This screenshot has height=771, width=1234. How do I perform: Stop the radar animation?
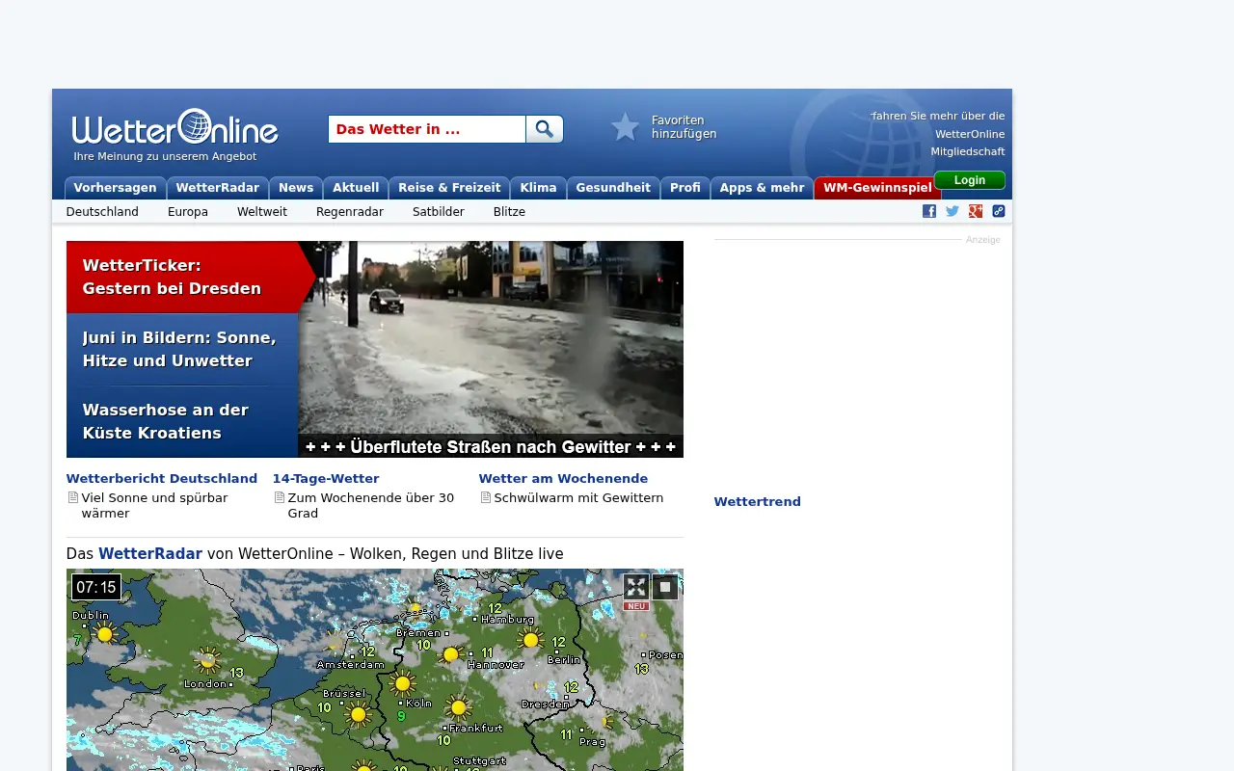665,587
